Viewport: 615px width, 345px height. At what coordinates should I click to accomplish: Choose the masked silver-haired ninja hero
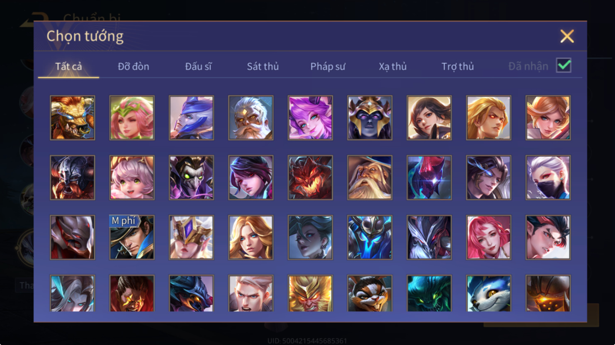pos(548,177)
